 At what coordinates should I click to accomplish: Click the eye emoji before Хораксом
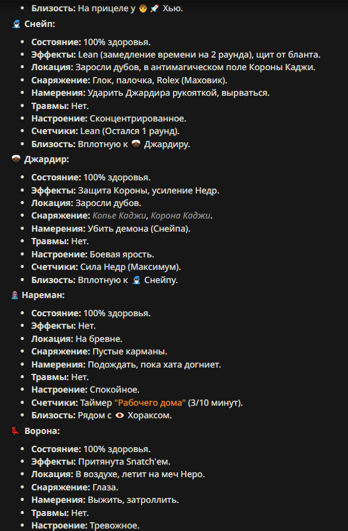(119, 416)
